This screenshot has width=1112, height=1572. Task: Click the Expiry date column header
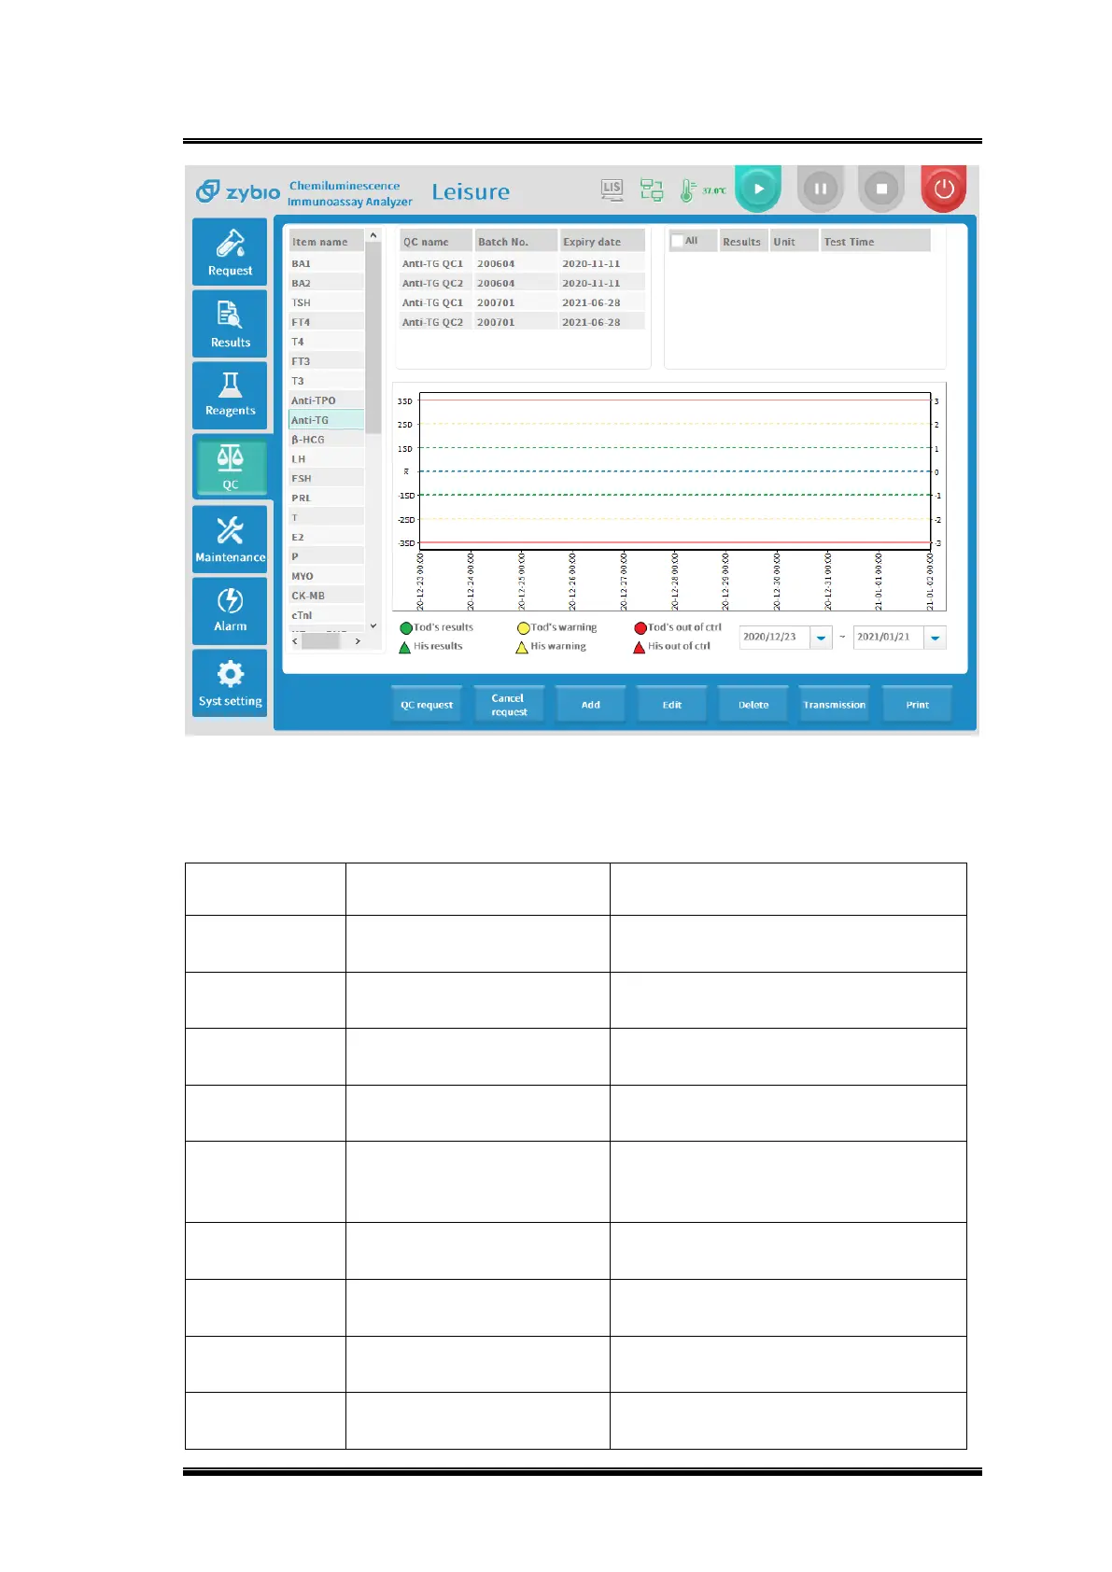[602, 241]
